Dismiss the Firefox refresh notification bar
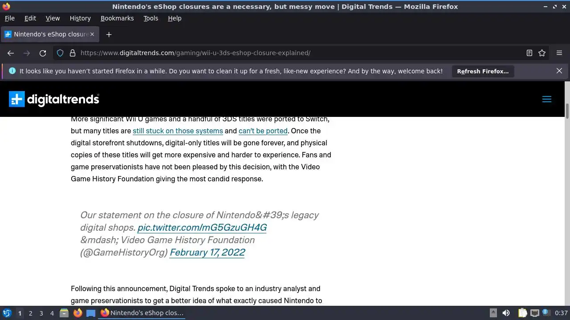 pyautogui.click(x=559, y=71)
